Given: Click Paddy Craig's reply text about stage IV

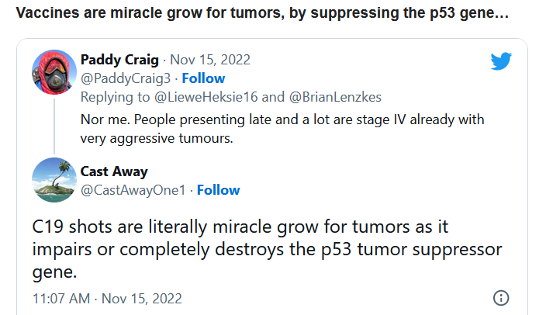Looking at the screenshot, I should (x=282, y=129).
